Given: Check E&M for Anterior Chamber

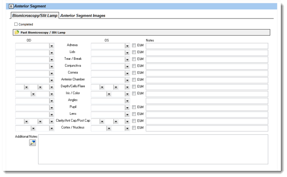Looking at the screenshot, I should [x=134, y=80].
